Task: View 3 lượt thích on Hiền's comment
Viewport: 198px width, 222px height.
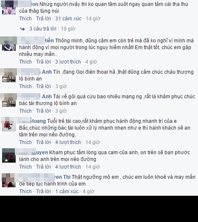Action: point(68,62)
